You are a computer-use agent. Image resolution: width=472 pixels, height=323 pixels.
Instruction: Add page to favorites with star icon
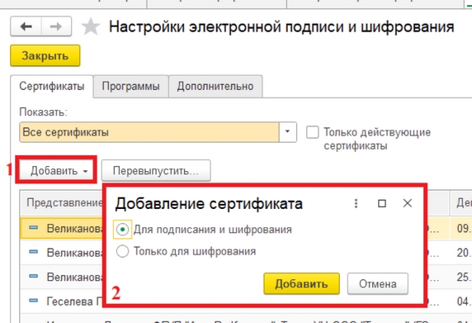pos(91,26)
